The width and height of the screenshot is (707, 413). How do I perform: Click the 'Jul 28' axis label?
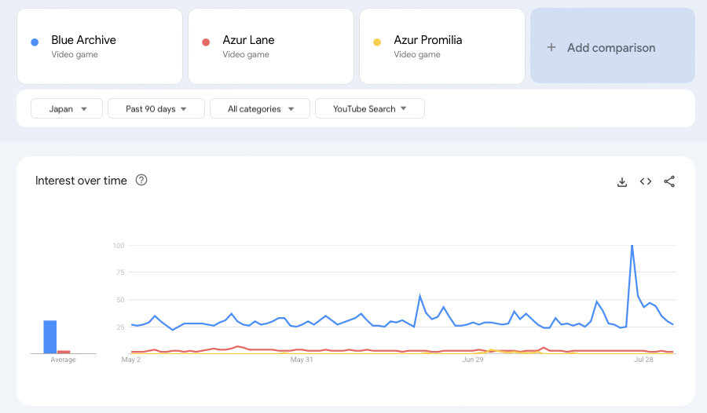[x=643, y=360]
